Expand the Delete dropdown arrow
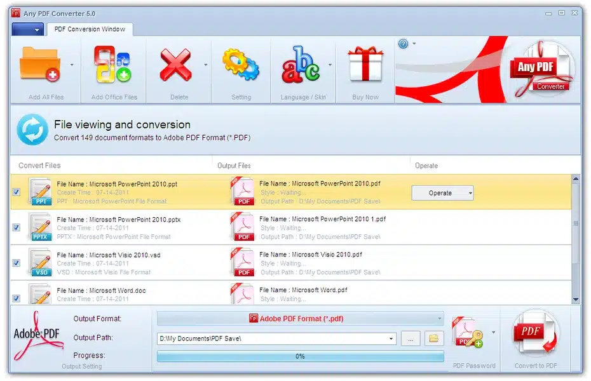The height and width of the screenshot is (381, 591). (x=205, y=65)
